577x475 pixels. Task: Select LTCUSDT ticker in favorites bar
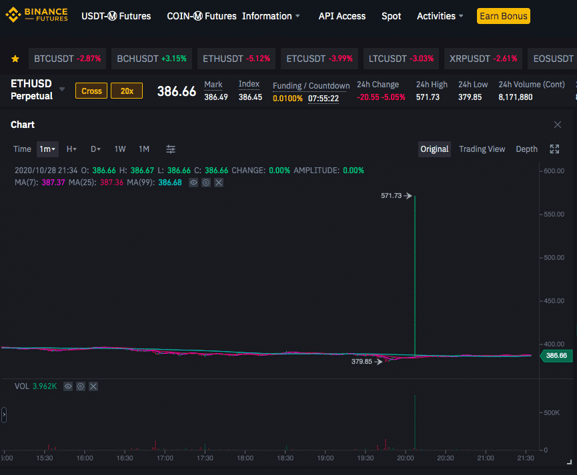coord(401,59)
